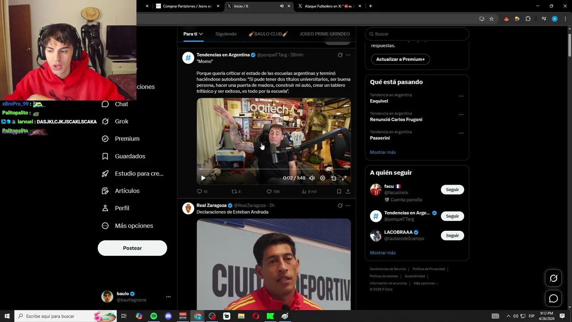Bookmark this page with star icon
Image resolution: width=572 pixels, height=322 pixels.
point(492,19)
